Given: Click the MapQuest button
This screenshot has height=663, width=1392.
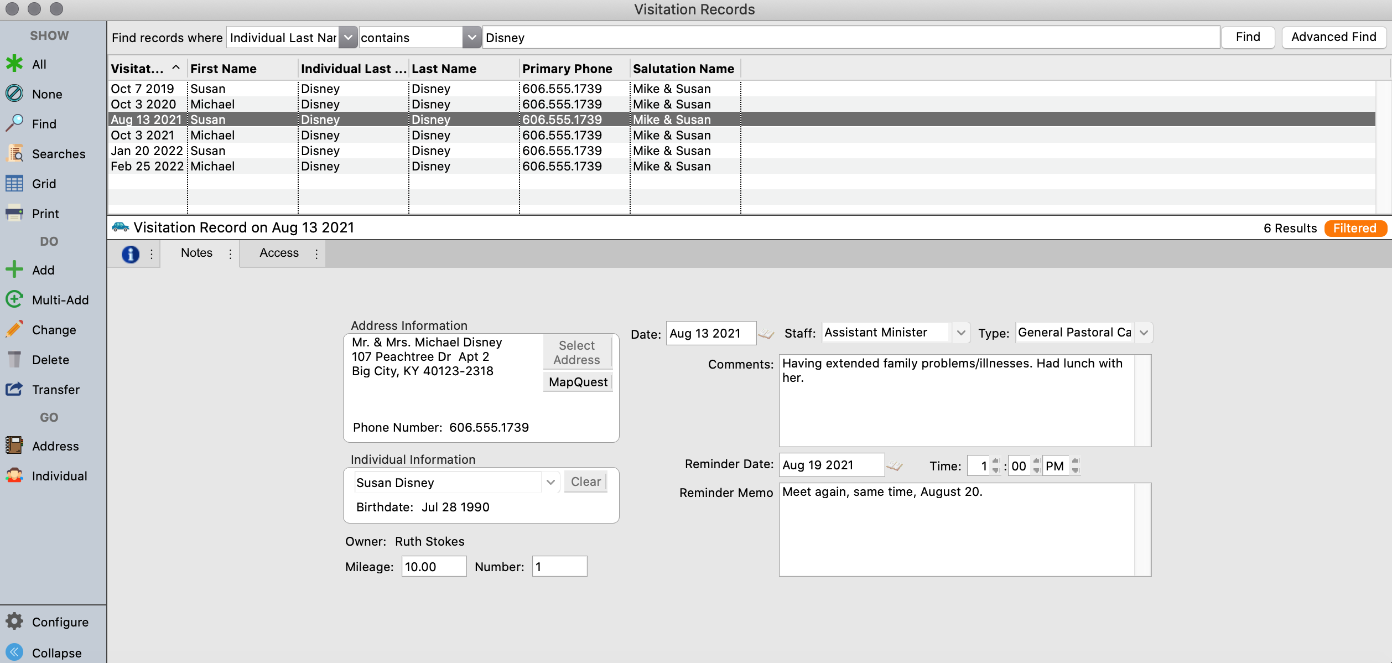Looking at the screenshot, I should pyautogui.click(x=578, y=382).
